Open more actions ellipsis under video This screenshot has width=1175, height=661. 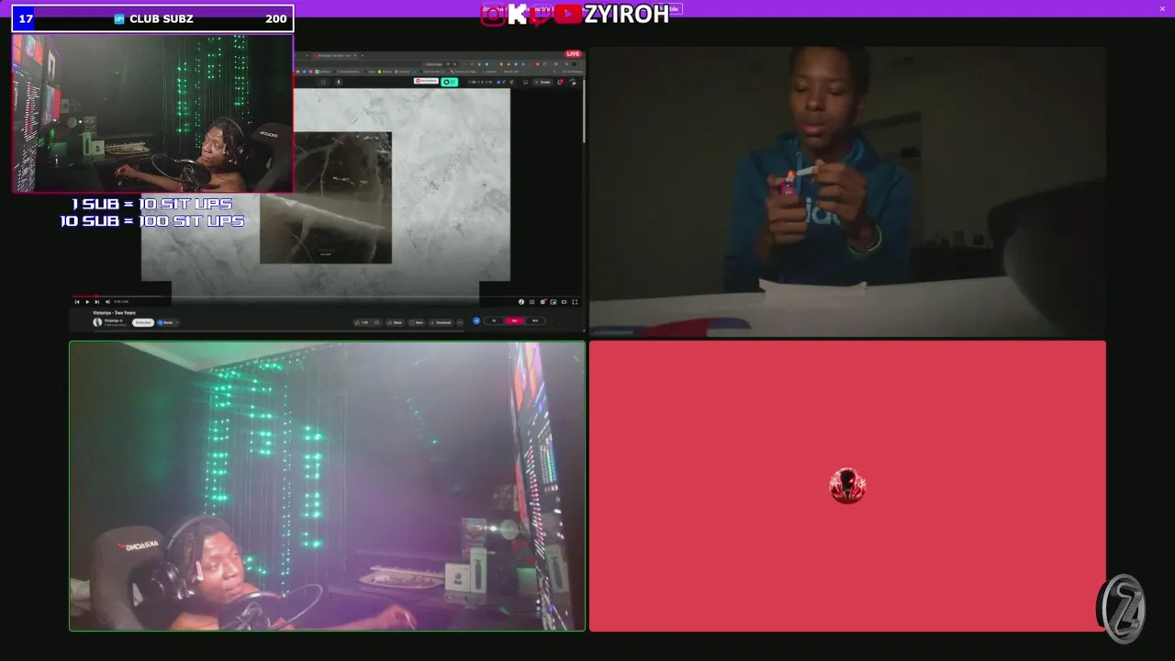[460, 322]
